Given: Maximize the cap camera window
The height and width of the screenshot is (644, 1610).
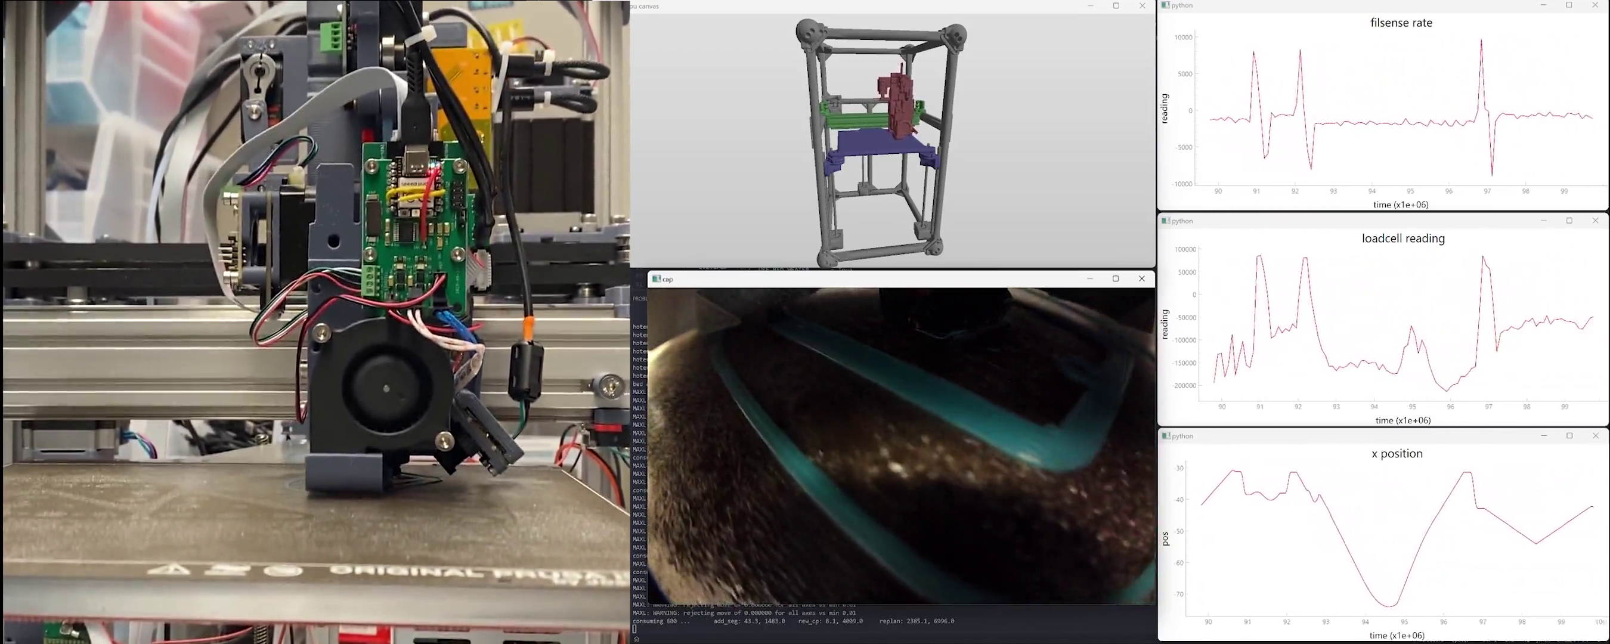Looking at the screenshot, I should click(x=1116, y=279).
